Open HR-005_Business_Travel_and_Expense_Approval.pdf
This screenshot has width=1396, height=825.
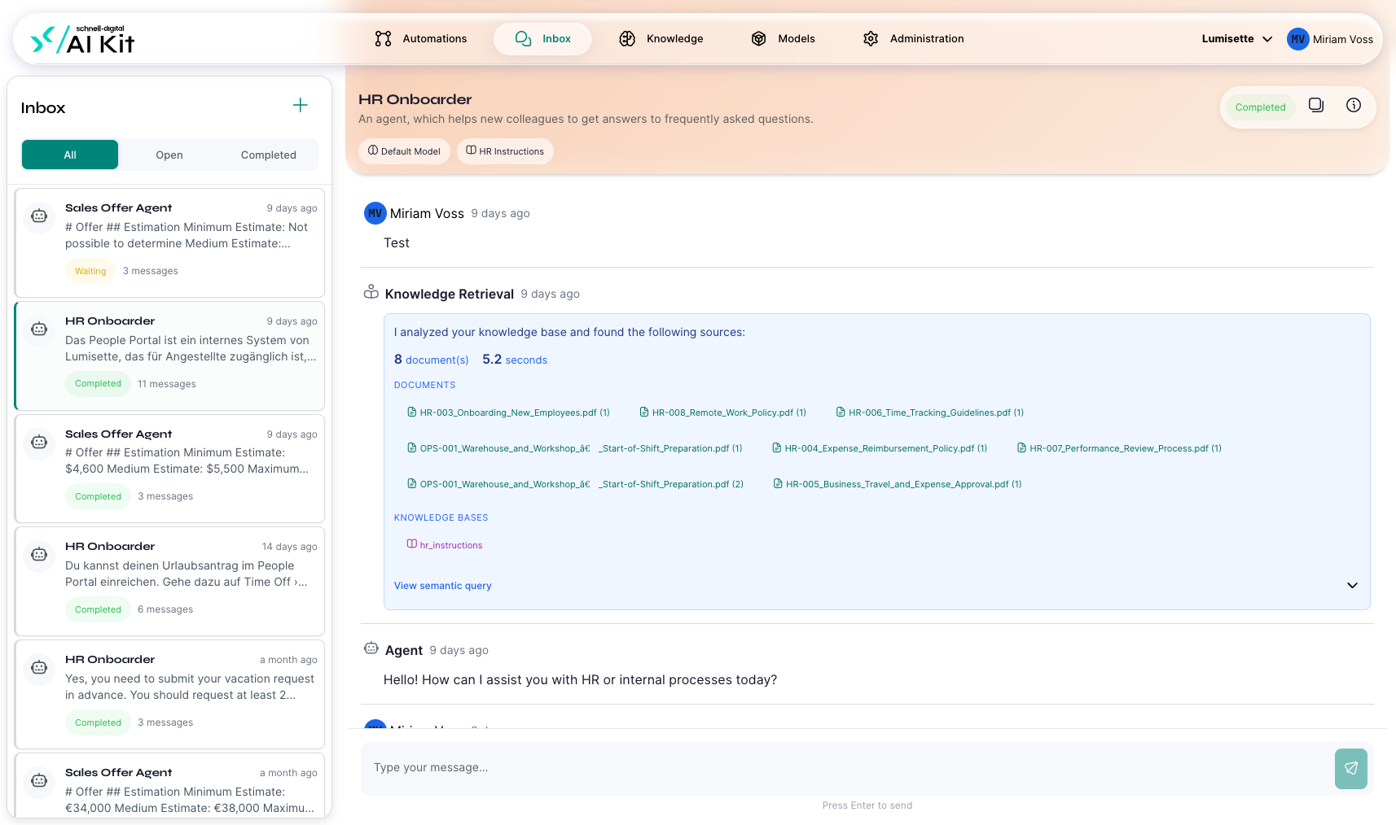pos(898,484)
